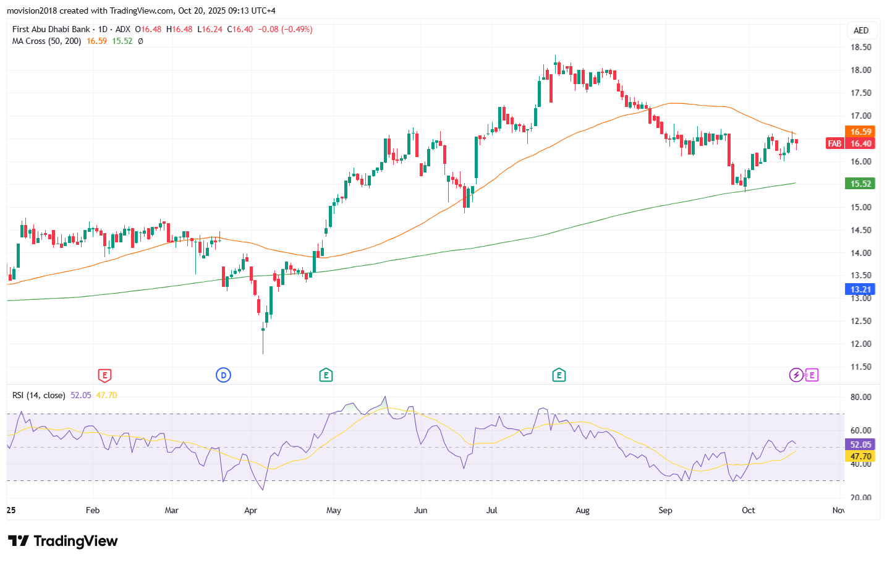
Task: Click the blue 13.21 price axis label
Action: [x=860, y=289]
